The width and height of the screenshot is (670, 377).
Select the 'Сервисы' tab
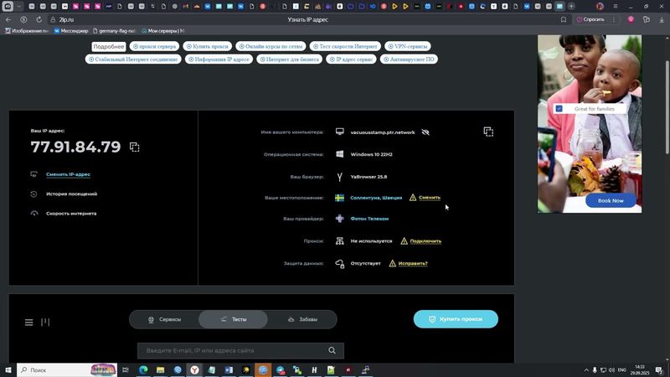[x=164, y=319]
